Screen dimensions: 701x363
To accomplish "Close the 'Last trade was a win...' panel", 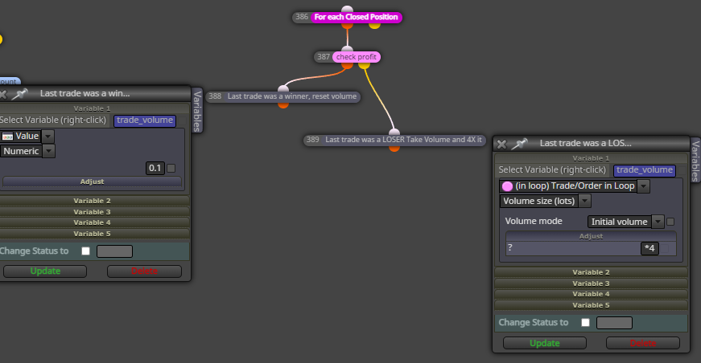I will point(2,94).
